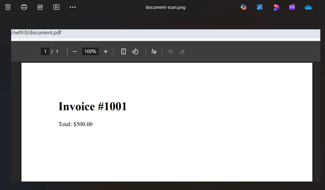Launch the Microsoft Designer icon
The width and height of the screenshot is (325, 190).
click(x=276, y=7)
